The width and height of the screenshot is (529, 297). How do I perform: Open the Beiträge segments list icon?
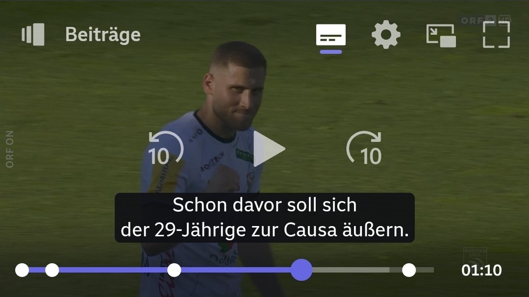(x=33, y=34)
